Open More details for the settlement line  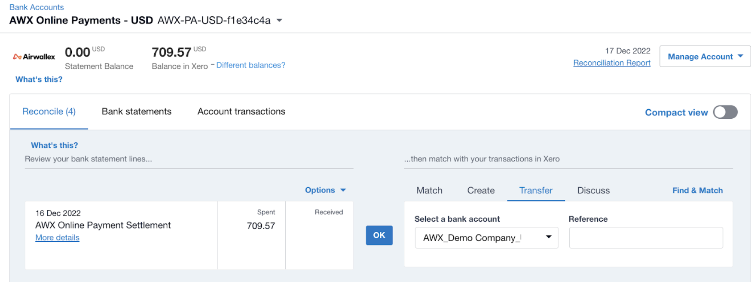pyautogui.click(x=58, y=238)
